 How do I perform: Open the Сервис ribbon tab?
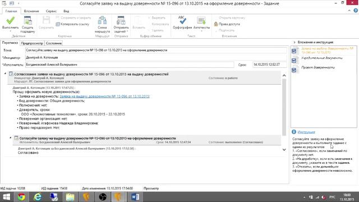pos(51,11)
